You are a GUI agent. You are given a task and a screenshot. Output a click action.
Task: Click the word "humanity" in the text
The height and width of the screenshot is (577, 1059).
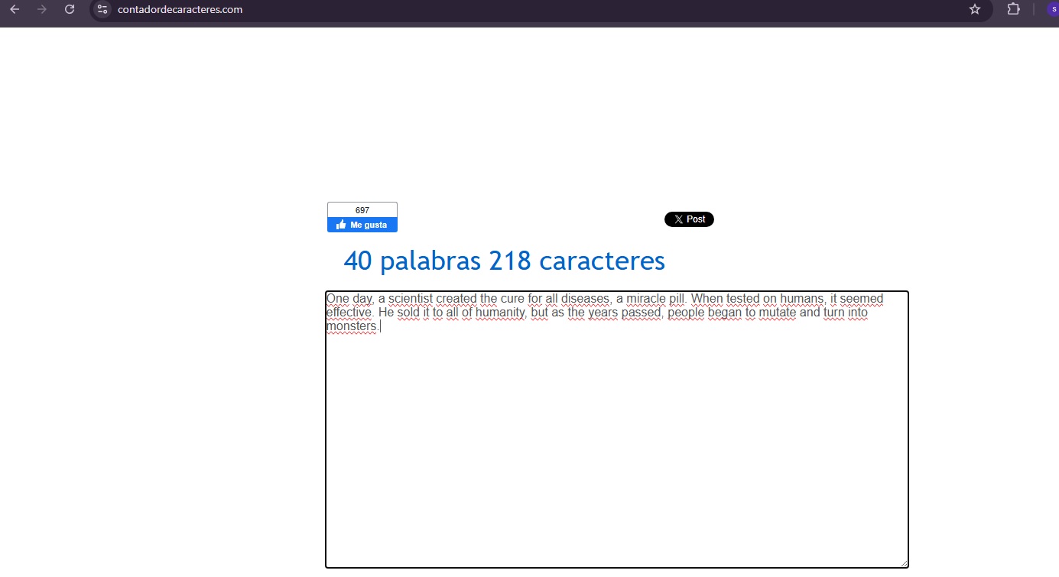[x=501, y=313]
